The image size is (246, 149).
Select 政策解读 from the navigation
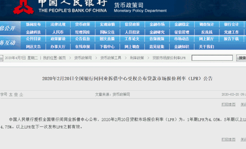[x=58, y=39]
